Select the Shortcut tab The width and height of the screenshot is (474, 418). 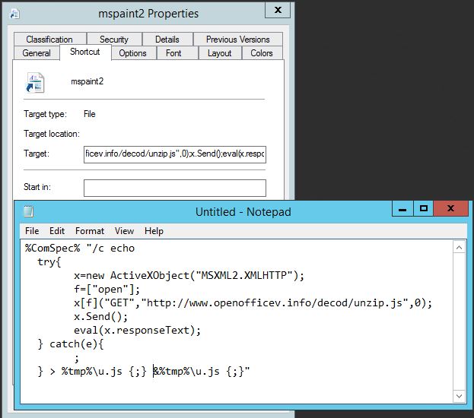point(85,52)
